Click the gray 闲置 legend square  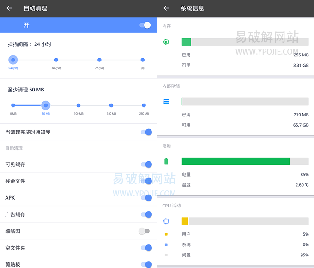(166, 255)
